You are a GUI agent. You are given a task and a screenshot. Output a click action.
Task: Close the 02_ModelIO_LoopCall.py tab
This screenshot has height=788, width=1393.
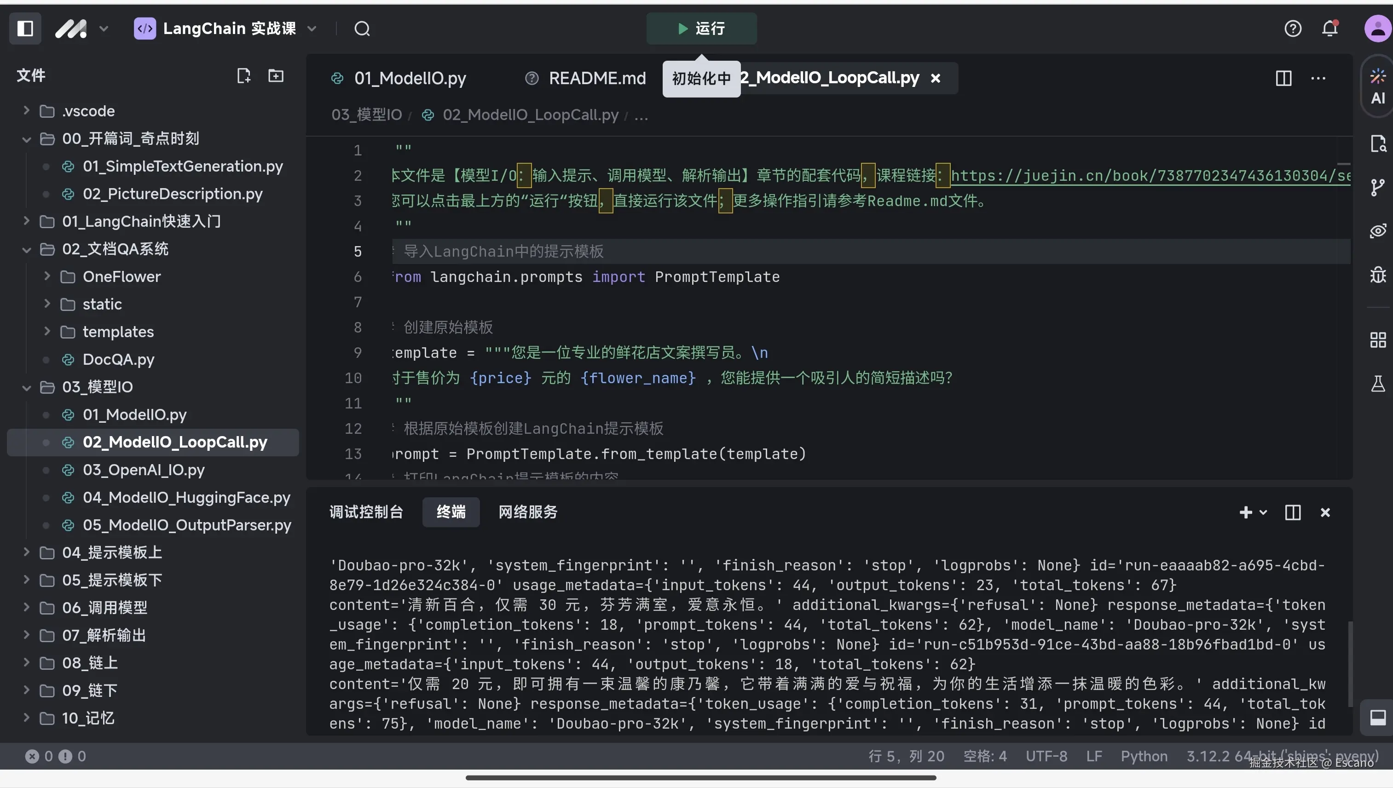click(x=935, y=79)
